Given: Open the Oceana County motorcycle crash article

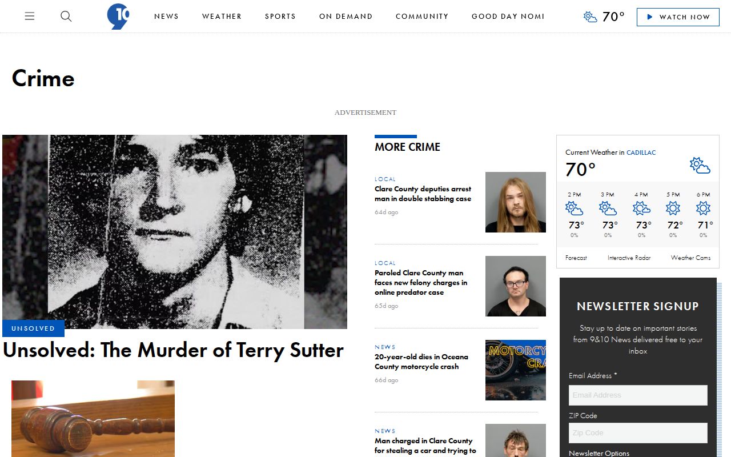Looking at the screenshot, I should pos(421,362).
